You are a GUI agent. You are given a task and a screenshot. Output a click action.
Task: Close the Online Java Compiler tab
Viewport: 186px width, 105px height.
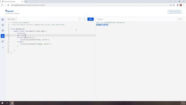click(x=22, y=2)
